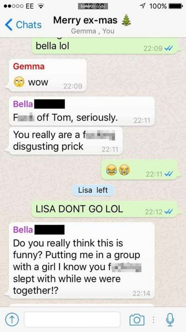Tap the Lisa left system notice
The width and height of the screenshot is (186, 332).
click(93, 190)
